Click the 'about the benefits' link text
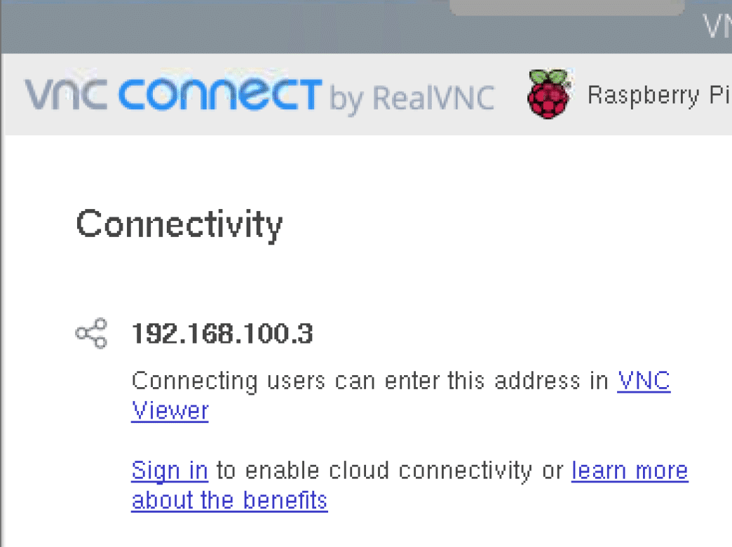This screenshot has height=547, width=732. pos(229,500)
